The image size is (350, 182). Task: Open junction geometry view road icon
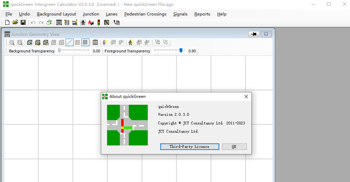coord(59,23)
